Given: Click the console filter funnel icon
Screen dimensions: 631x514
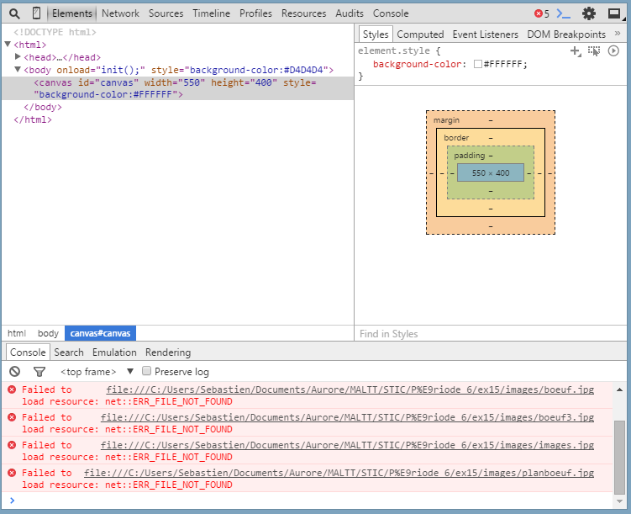Looking at the screenshot, I should 39,372.
